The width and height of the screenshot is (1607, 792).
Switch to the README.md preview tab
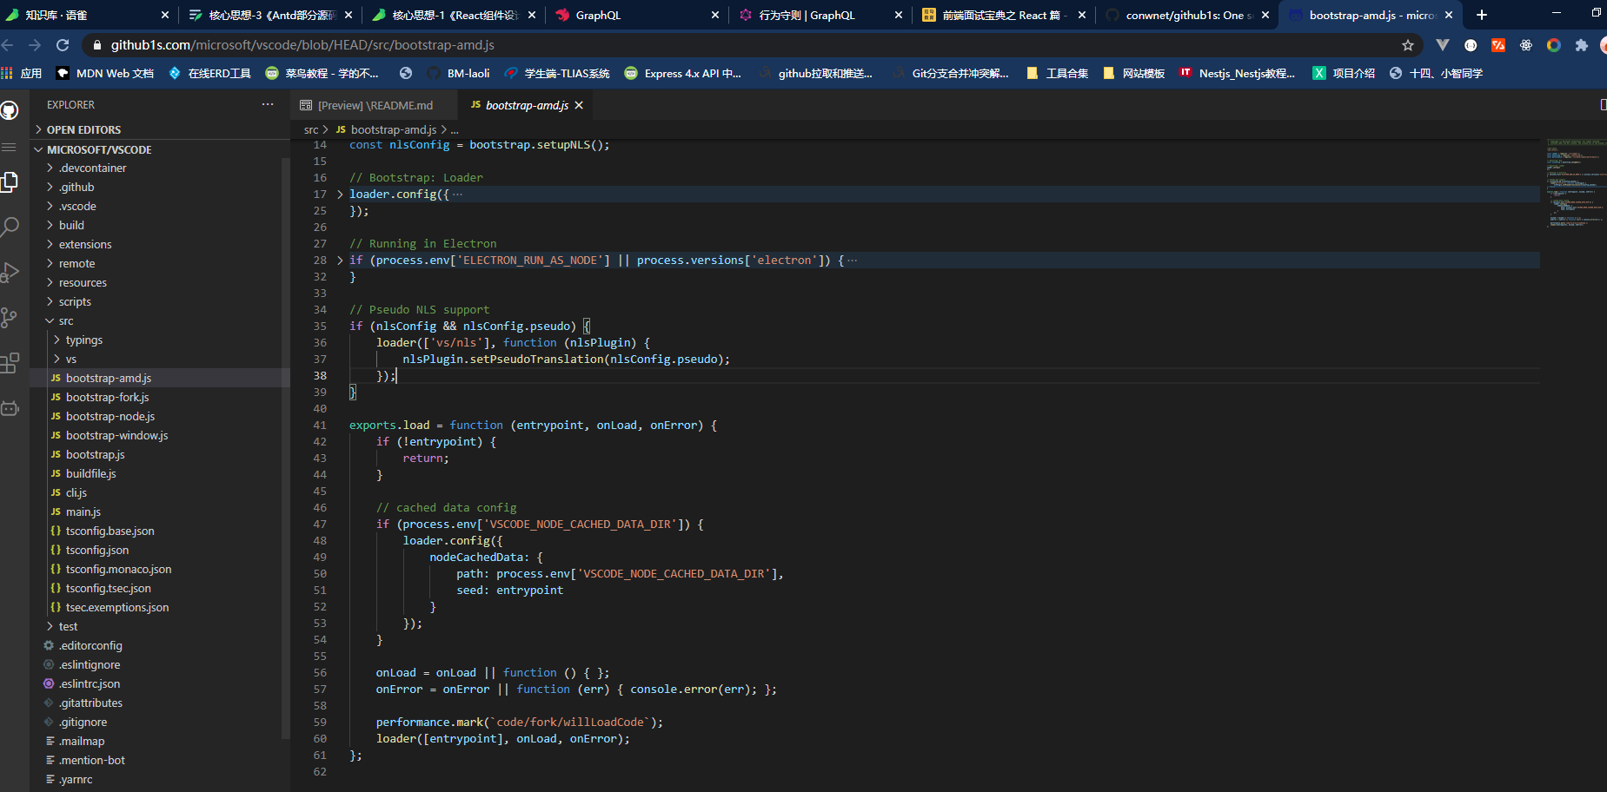click(375, 105)
